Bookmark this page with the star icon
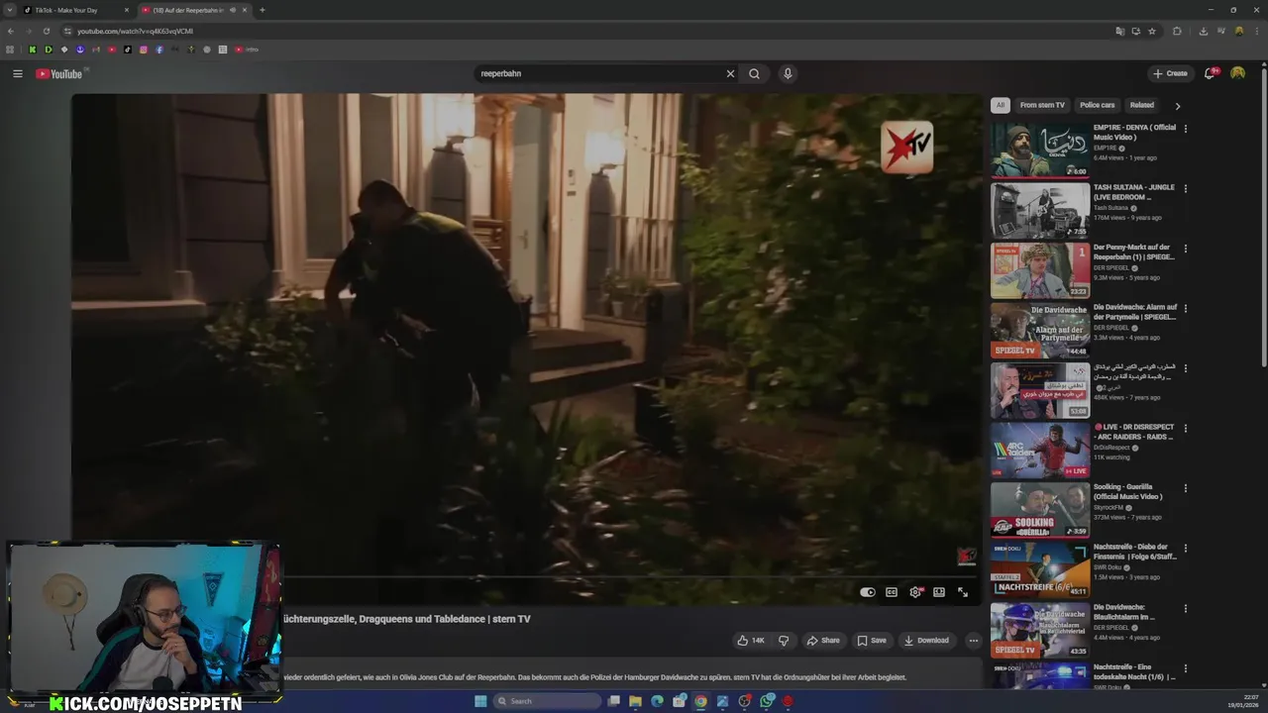1268x713 pixels. pos(1152,31)
